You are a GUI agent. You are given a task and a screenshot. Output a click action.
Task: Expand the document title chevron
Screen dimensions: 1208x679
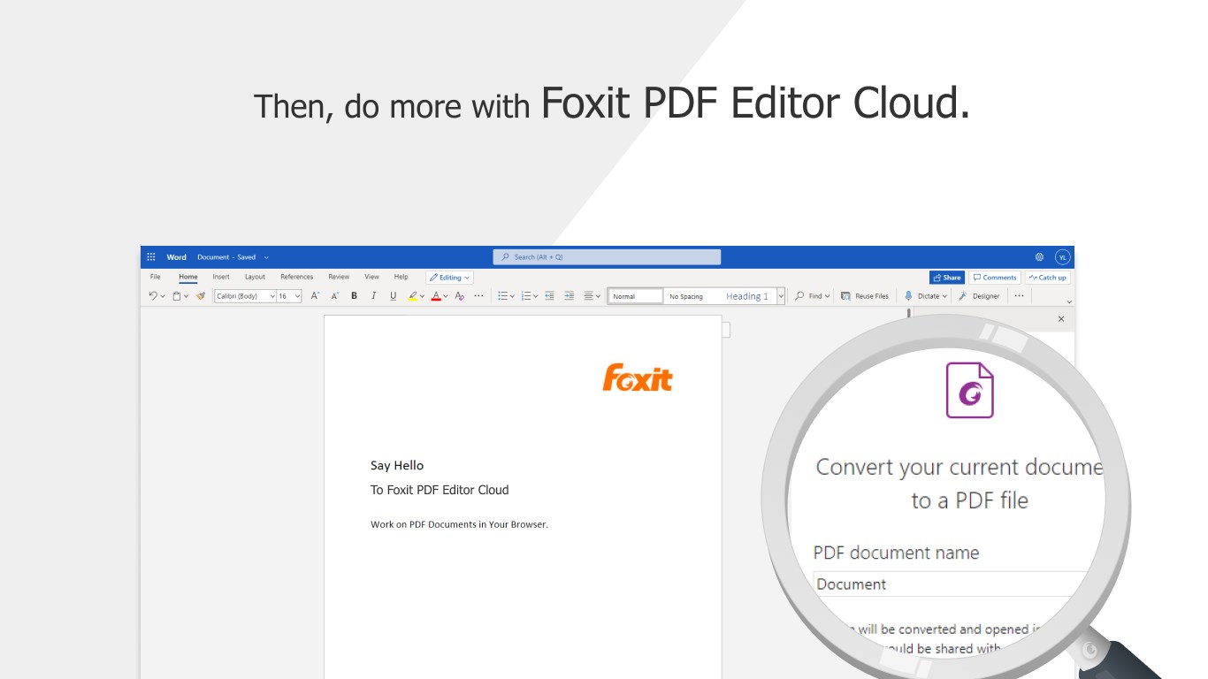click(266, 257)
